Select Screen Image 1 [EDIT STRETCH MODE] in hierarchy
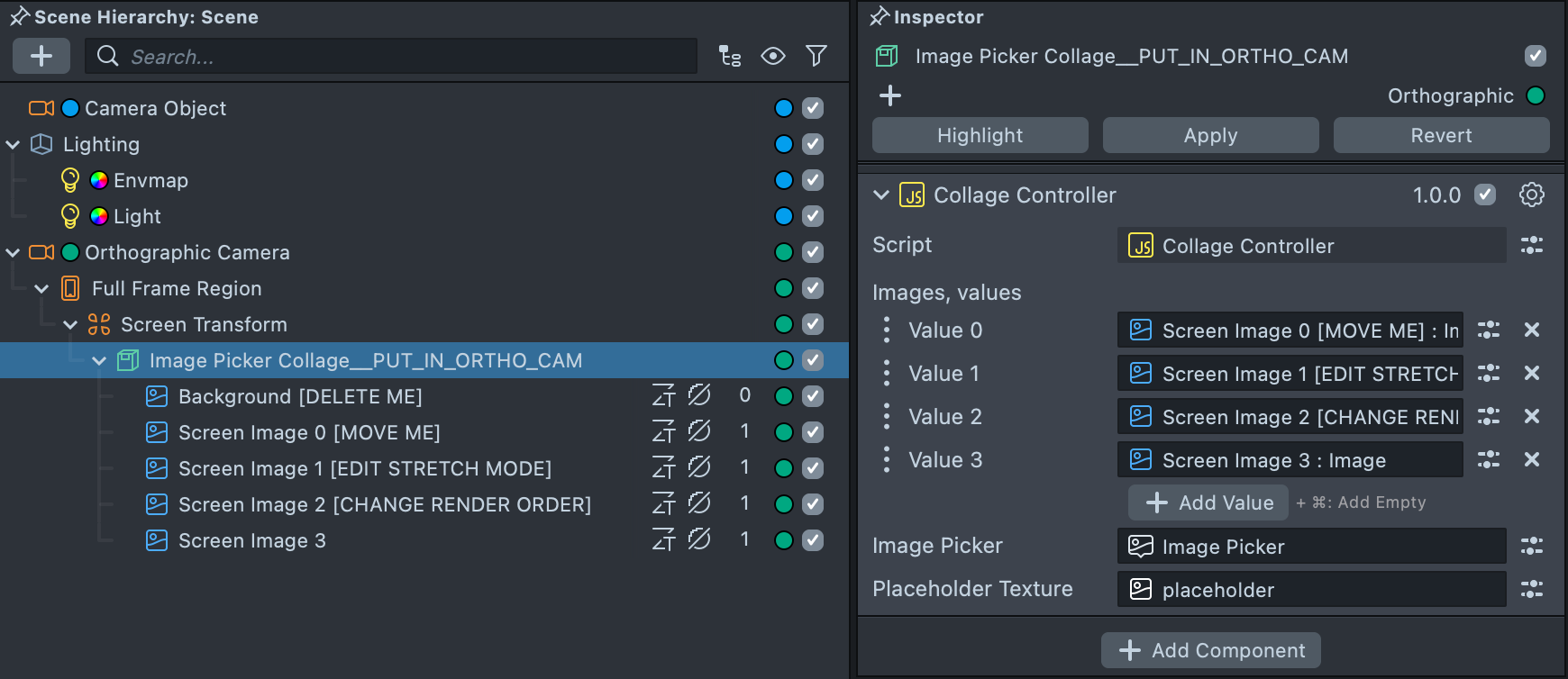The height and width of the screenshot is (679, 1568). (364, 468)
